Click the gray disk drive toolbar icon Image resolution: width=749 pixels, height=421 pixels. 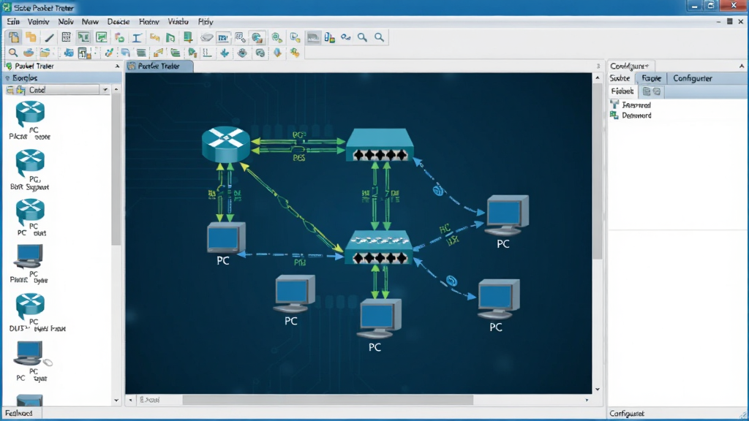206,37
